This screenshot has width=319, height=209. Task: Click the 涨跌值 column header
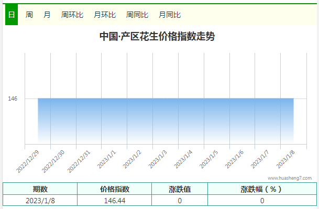[x=180, y=189]
